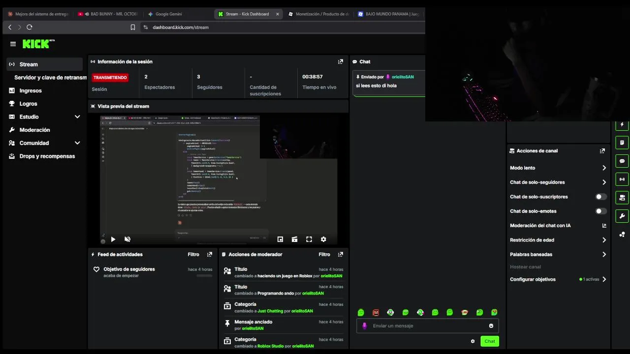630x354 pixels.
Task: Pop out the Información de la sesión panel
Action: coord(340,61)
